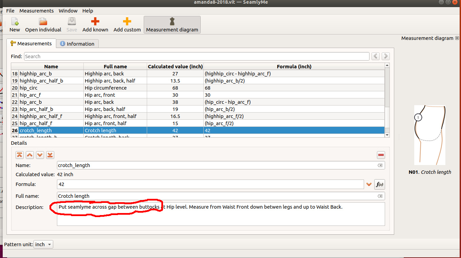Move measurement up one row icon

(x=30, y=155)
